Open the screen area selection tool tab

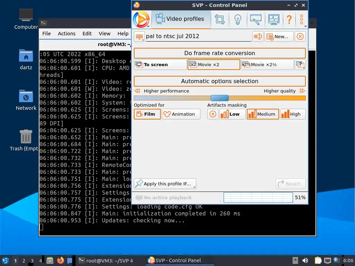[x=256, y=19]
